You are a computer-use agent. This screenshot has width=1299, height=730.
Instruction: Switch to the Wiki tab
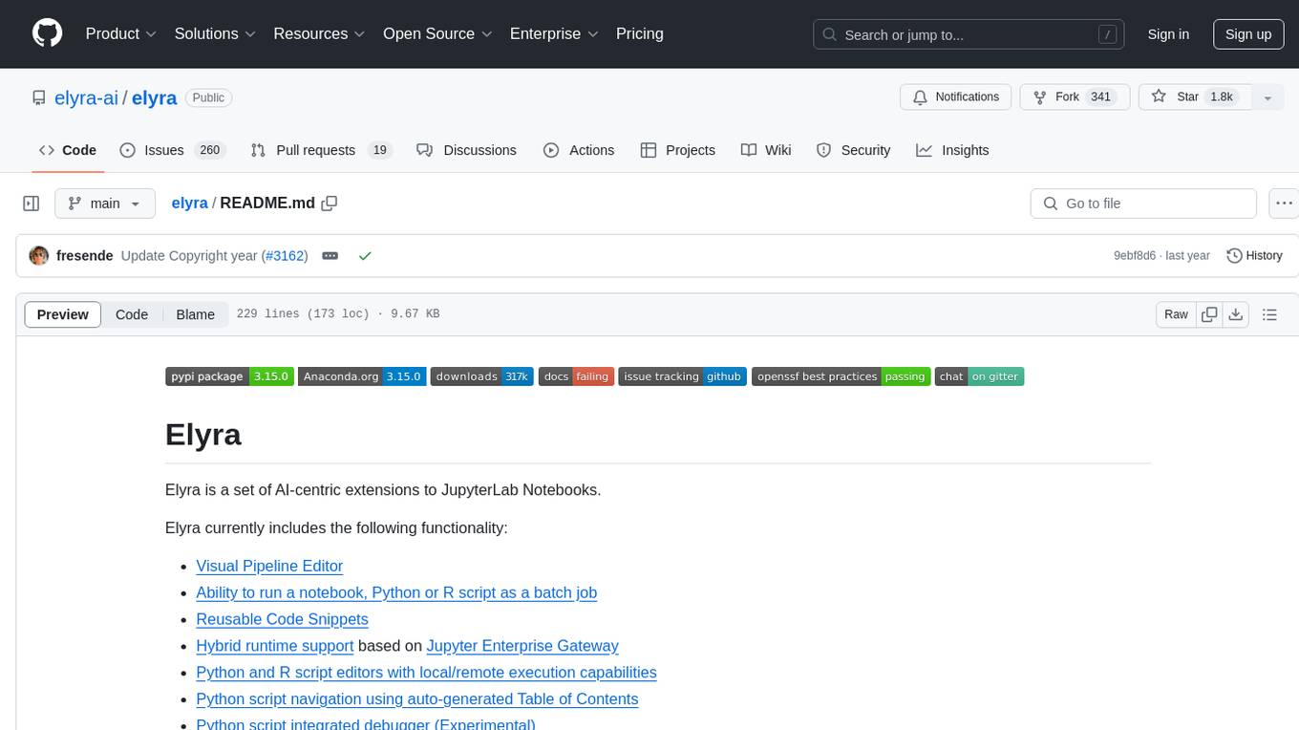coord(766,150)
